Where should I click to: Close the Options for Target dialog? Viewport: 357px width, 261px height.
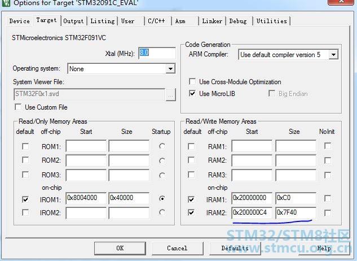point(341,2)
